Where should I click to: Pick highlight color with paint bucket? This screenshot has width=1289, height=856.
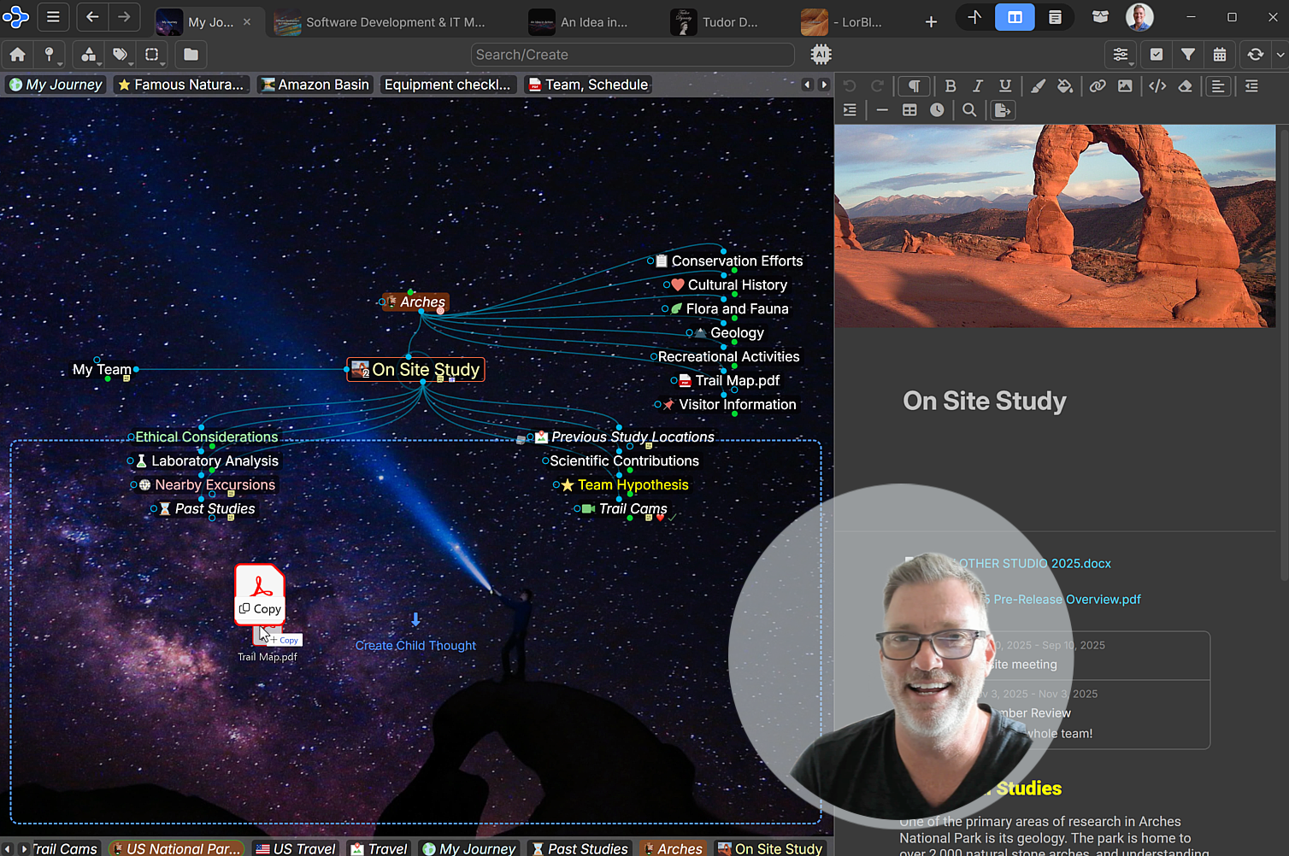1065,85
